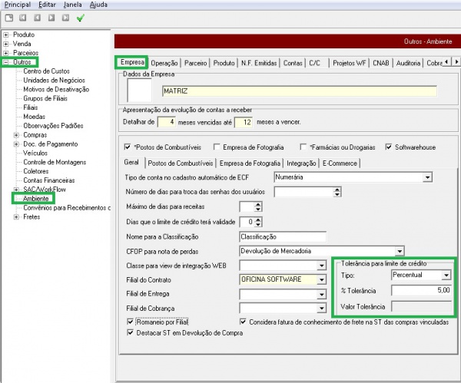Switch to the Operação tab

[166, 63]
